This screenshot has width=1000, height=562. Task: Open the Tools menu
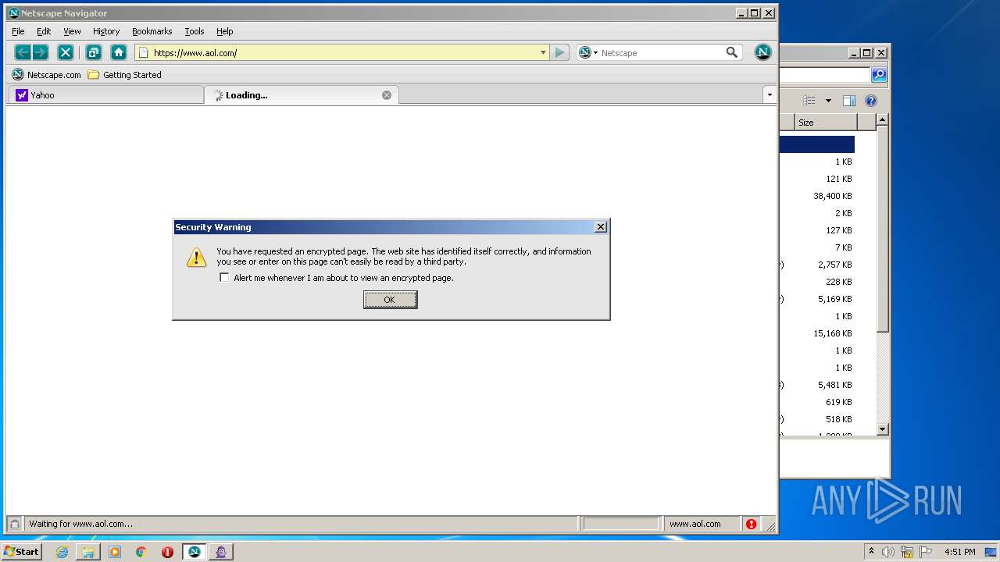[x=195, y=31]
